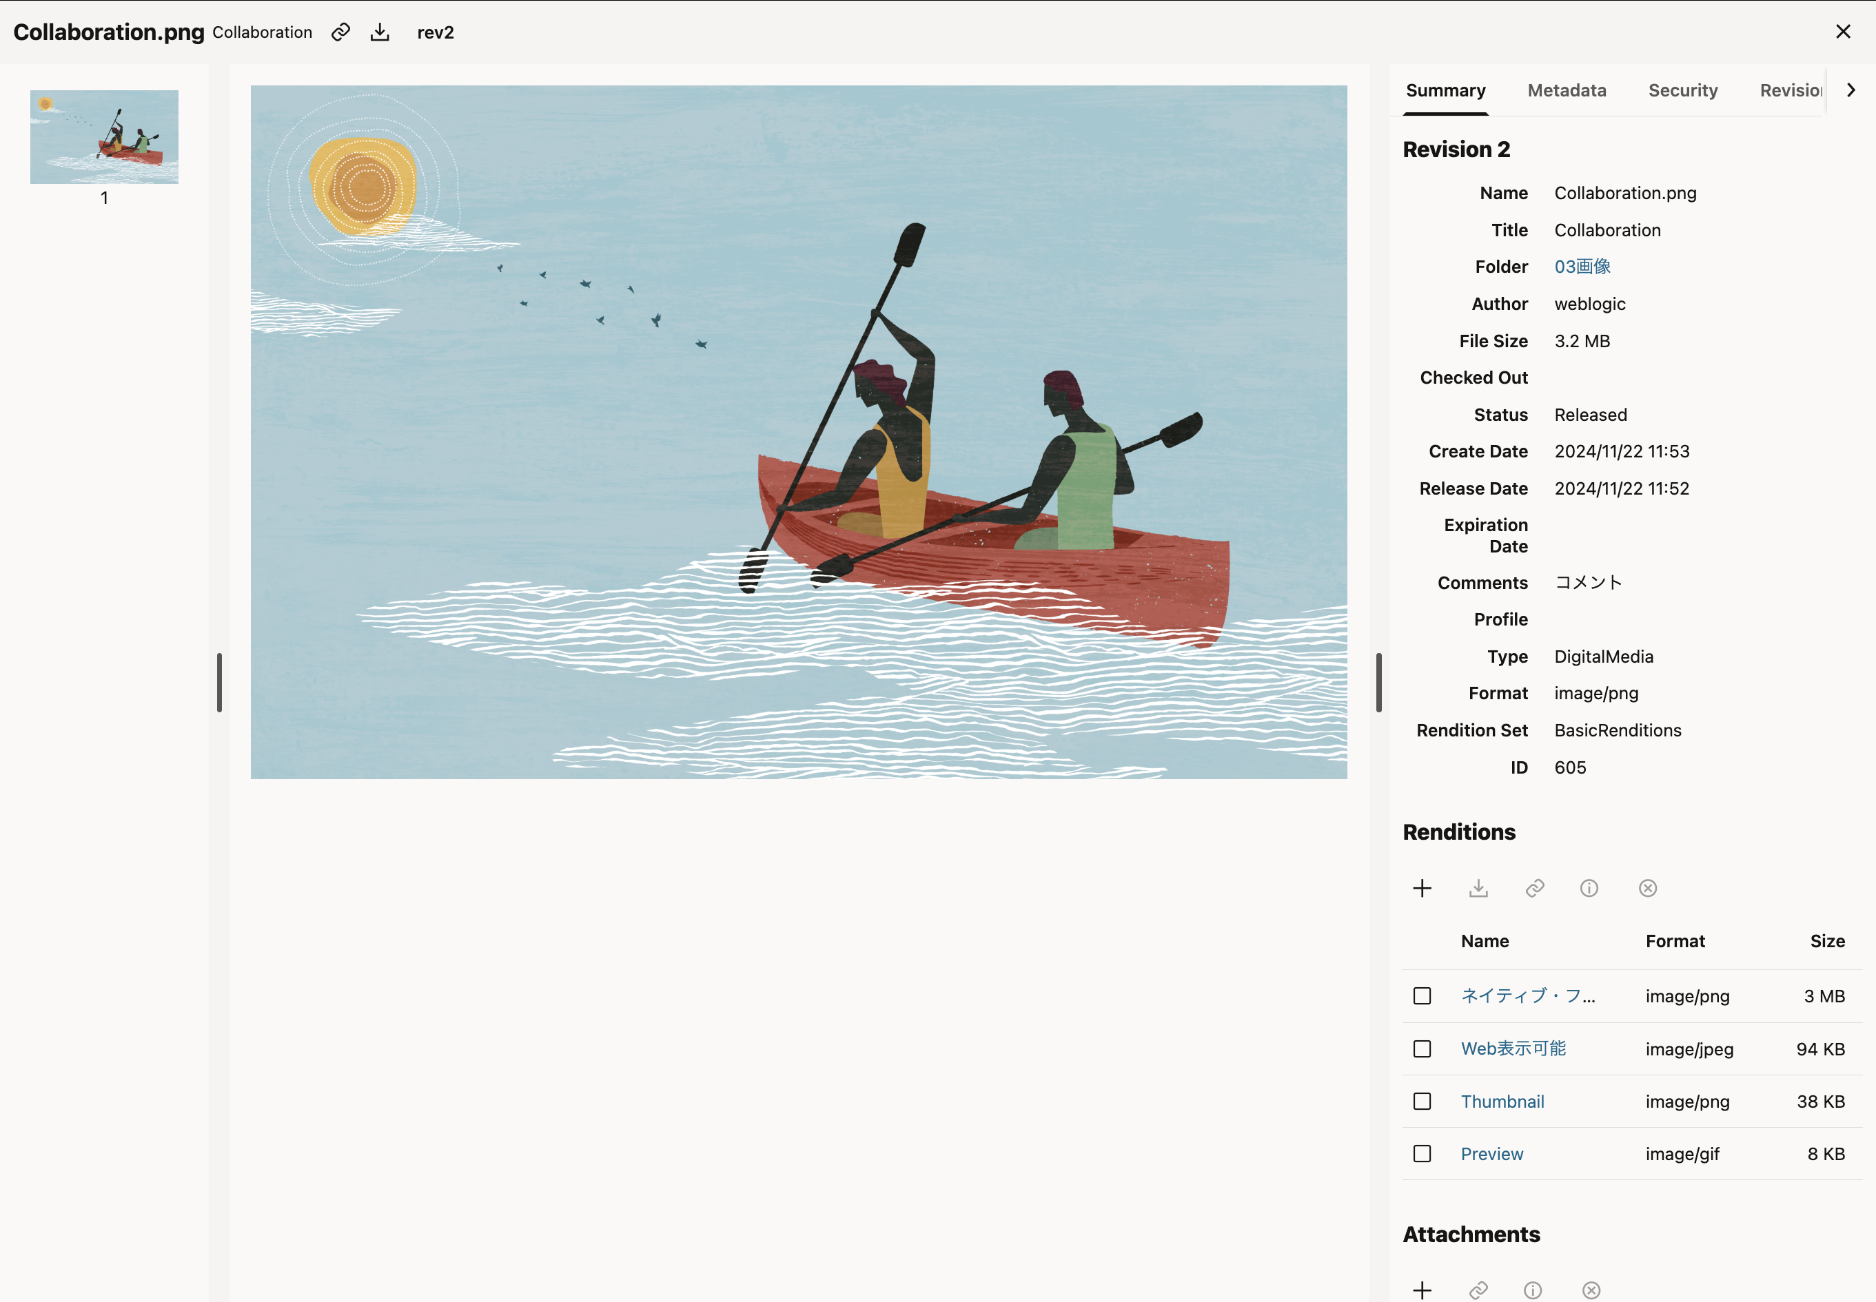This screenshot has height=1302, width=1876.
Task: Copy link icon next to Collaboration title
Action: [x=340, y=32]
